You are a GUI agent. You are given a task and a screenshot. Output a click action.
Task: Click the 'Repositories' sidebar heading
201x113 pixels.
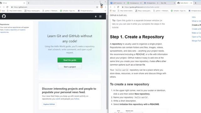[x=5, y=24]
